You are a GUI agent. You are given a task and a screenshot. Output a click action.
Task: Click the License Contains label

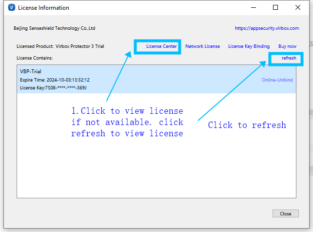pos(35,58)
